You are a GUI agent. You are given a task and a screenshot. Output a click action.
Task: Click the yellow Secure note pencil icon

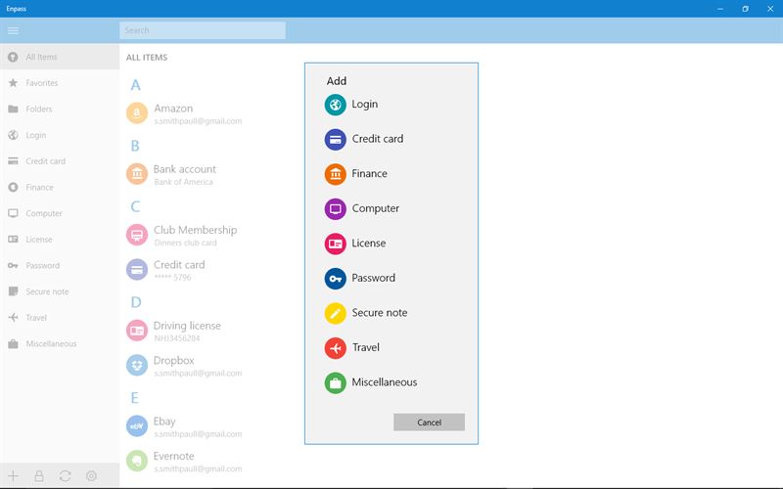coord(335,313)
